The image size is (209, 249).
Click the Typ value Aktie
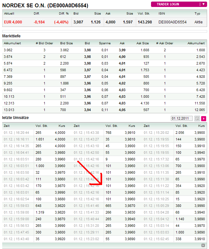tap(198, 22)
